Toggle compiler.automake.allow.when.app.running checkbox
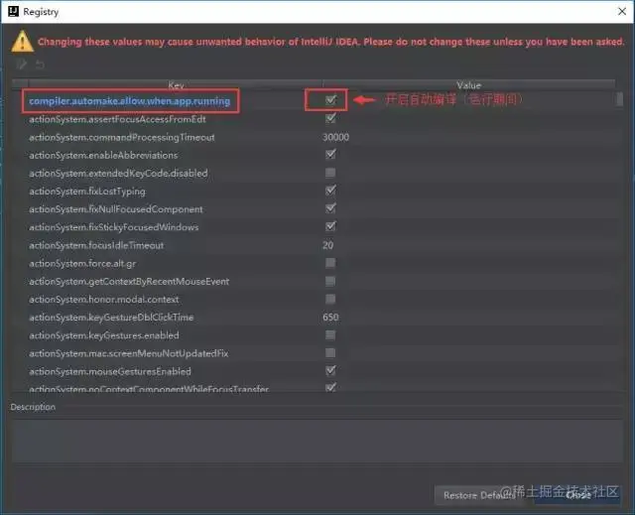The height and width of the screenshot is (515, 635). click(x=330, y=99)
